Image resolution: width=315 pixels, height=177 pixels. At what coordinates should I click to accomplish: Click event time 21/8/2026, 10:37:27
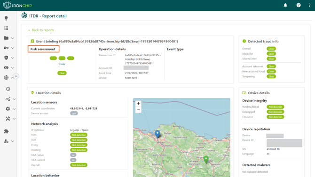[x=137, y=73]
